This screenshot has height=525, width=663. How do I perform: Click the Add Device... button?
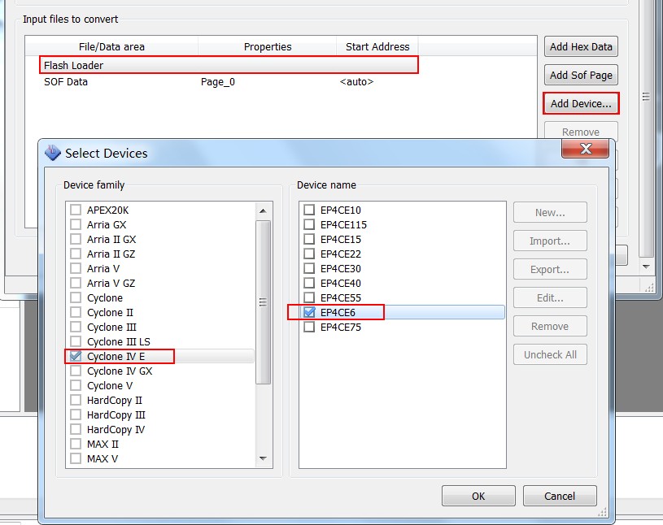coord(581,103)
